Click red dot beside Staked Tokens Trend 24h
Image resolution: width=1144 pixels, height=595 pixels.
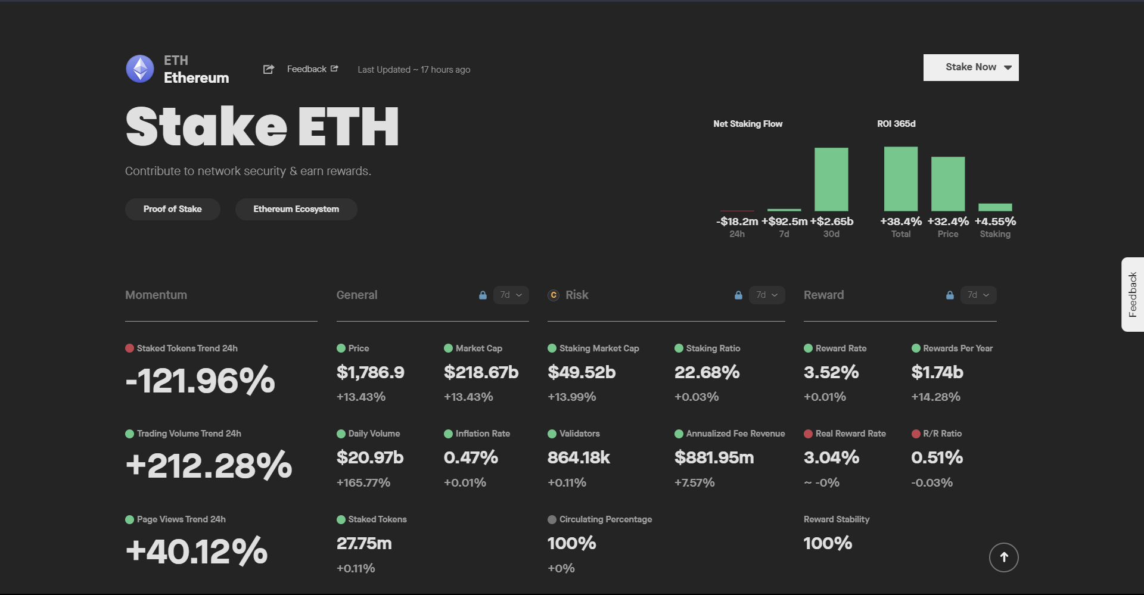click(129, 348)
